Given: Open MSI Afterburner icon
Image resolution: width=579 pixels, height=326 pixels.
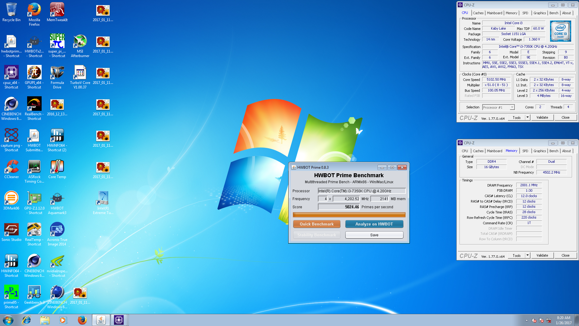Looking at the screenshot, I should (80, 46).
